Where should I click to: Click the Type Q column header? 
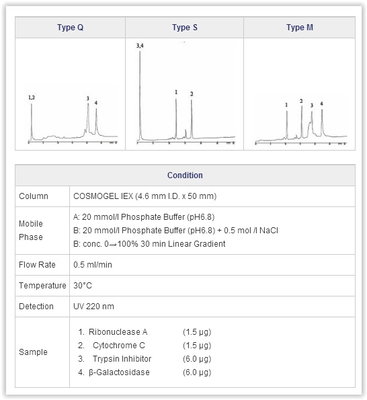(70, 28)
